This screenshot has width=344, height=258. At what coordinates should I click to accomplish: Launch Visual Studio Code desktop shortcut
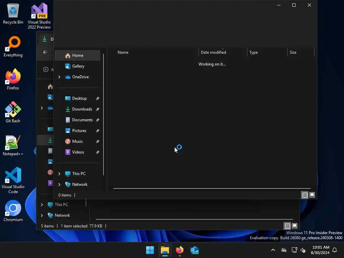[13, 180]
